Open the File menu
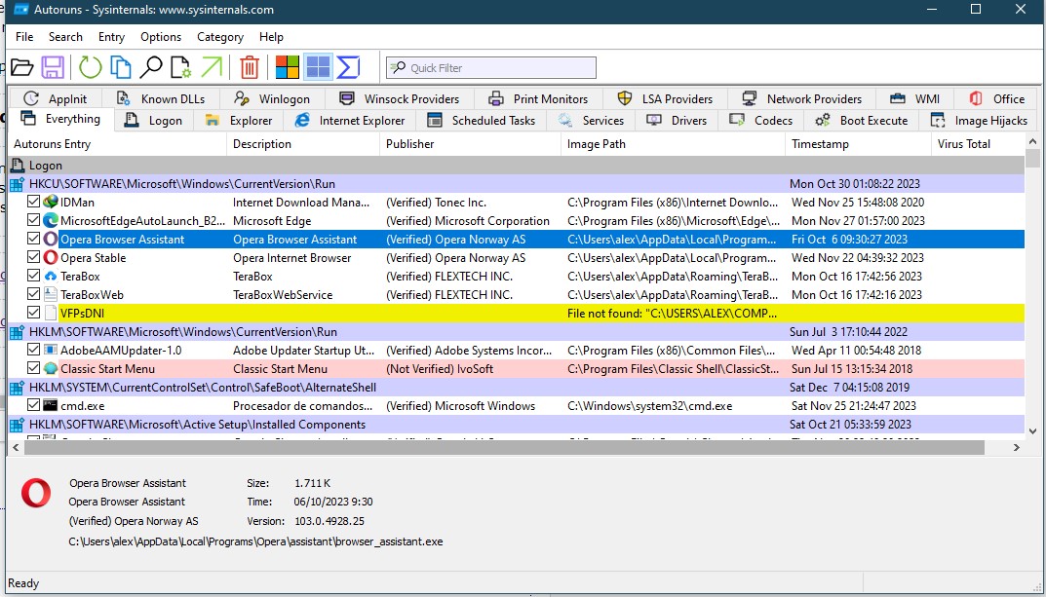 [24, 37]
